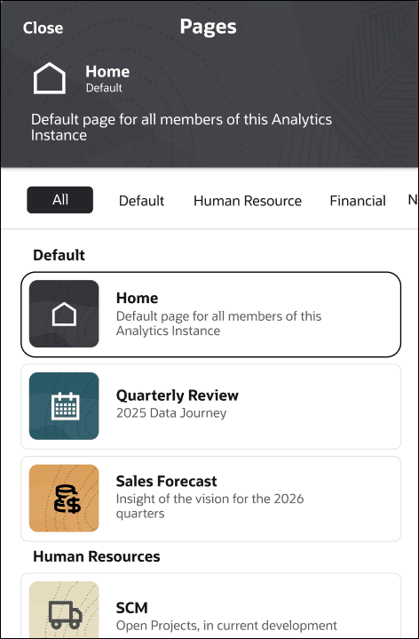
Task: Close the Pages panel
Action: (x=43, y=28)
